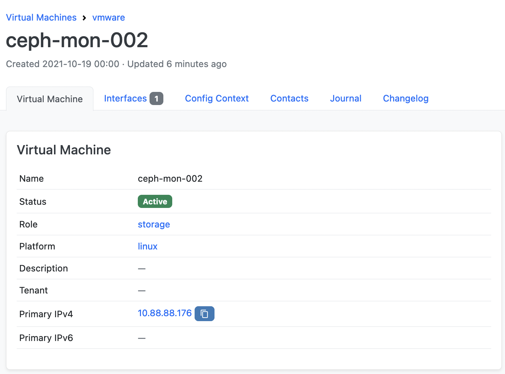The height and width of the screenshot is (374, 505).
Task: Click the clipboard icon beside 10.88.88.176
Action: coord(204,314)
